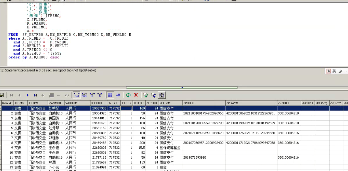The image size is (348, 171).
Task: Click the 五 Wubi IME icon
Action: (x=328, y=71)
